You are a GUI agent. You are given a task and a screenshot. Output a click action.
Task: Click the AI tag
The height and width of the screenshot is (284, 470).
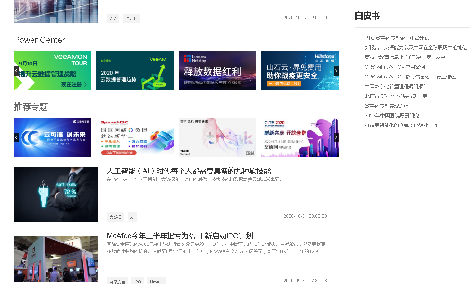132,217
